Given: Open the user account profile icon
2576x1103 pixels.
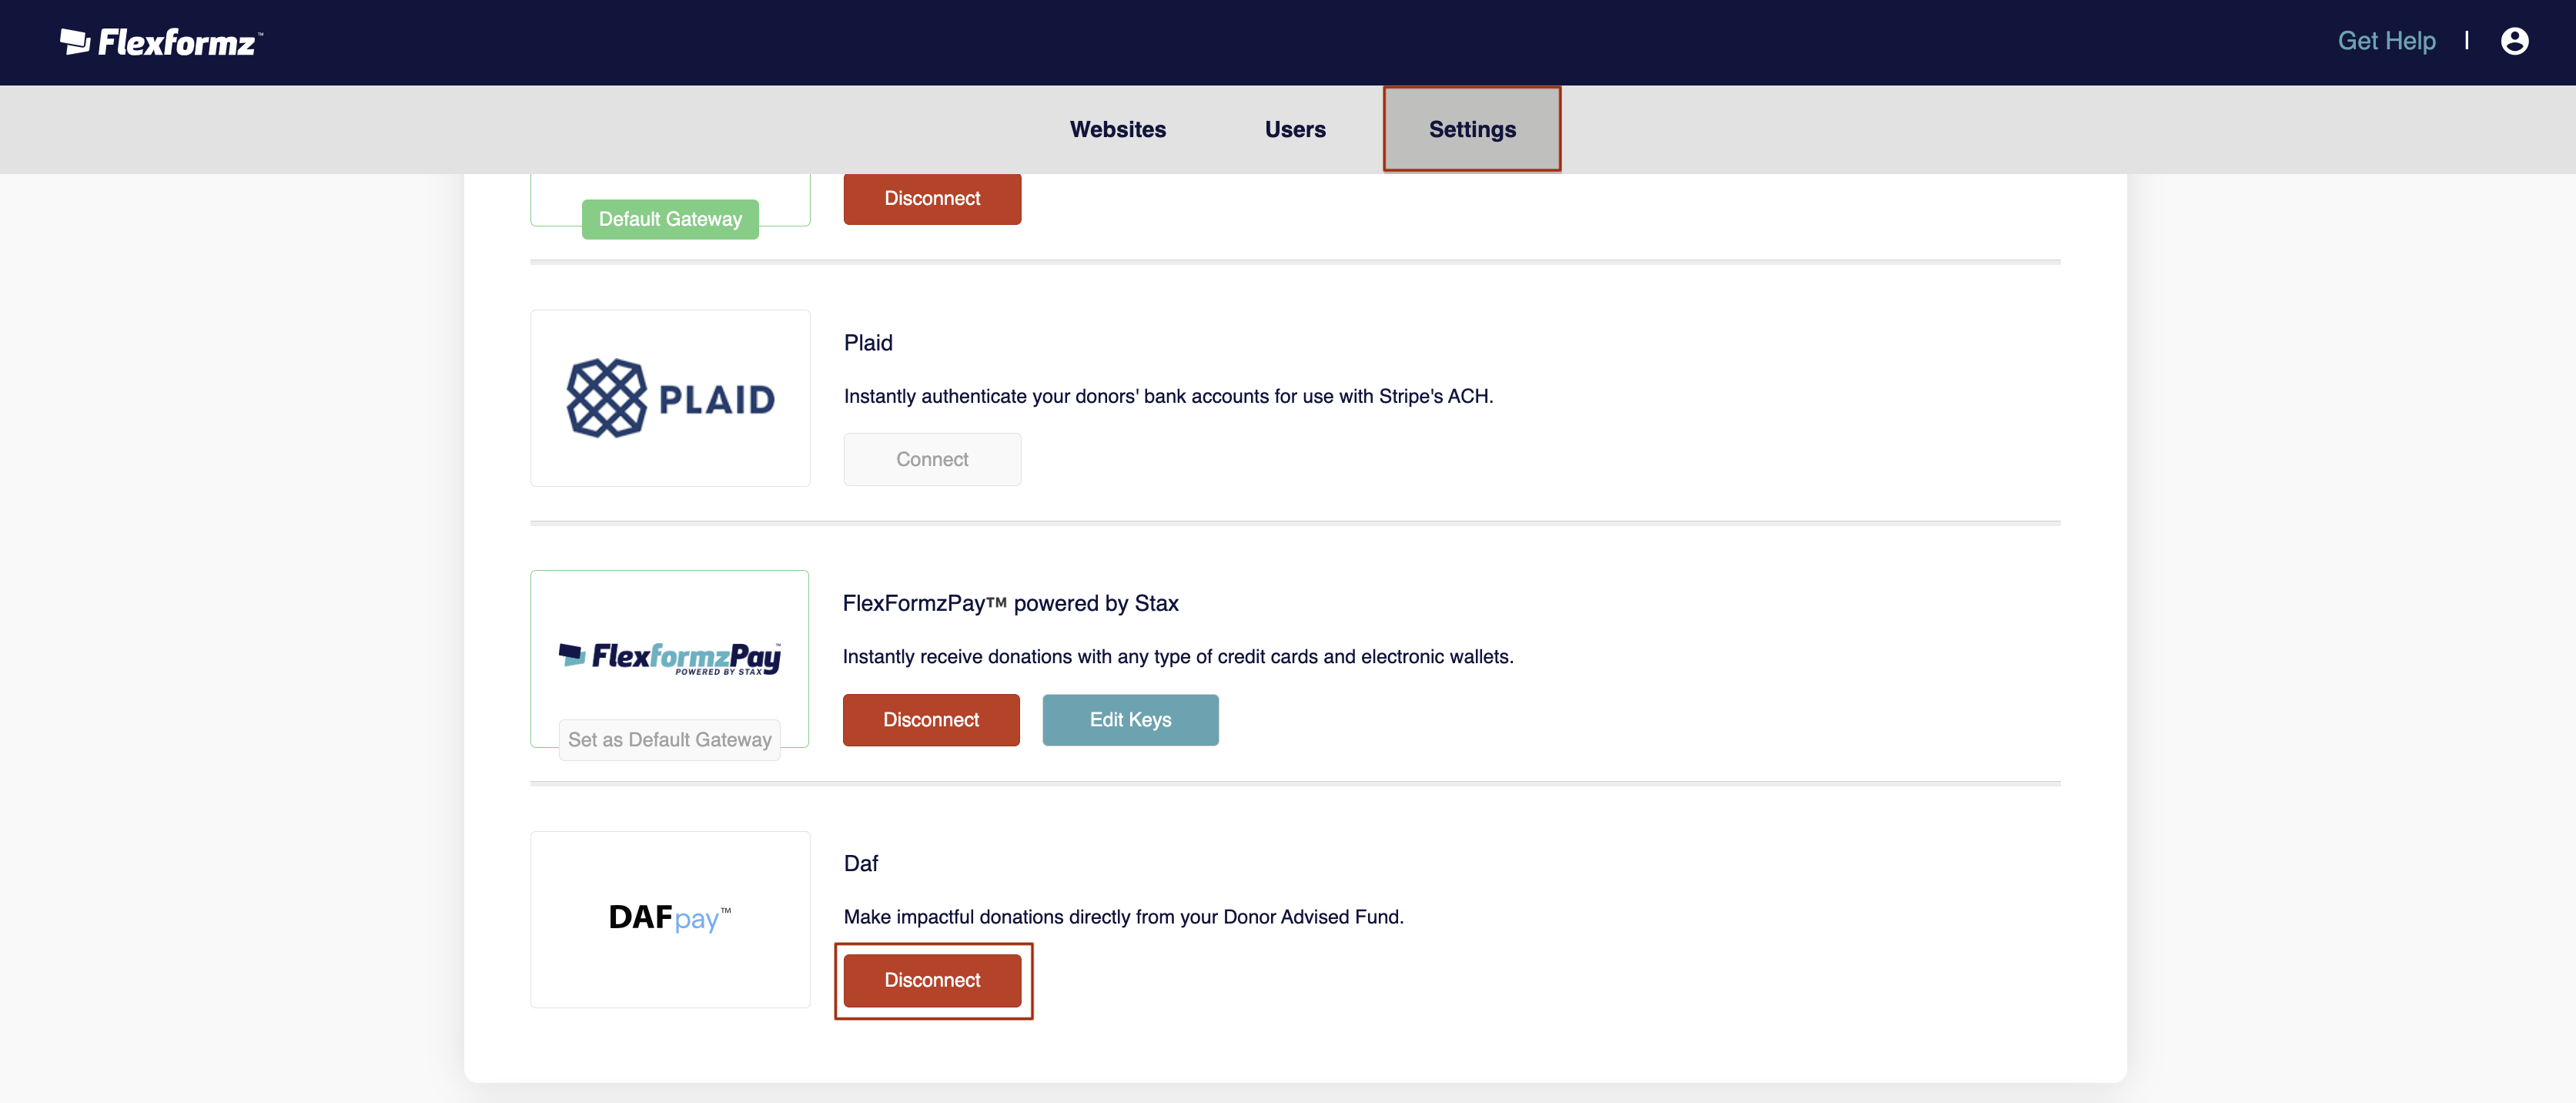Looking at the screenshot, I should pos(2514,41).
